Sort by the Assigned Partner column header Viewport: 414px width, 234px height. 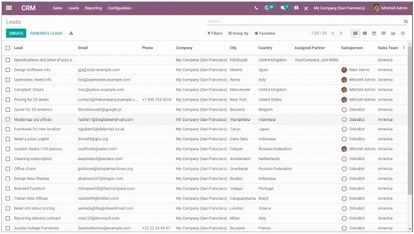coord(310,48)
